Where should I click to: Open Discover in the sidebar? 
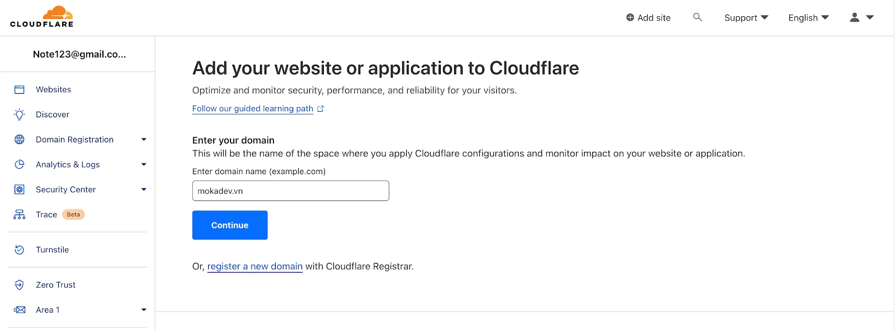coord(53,114)
